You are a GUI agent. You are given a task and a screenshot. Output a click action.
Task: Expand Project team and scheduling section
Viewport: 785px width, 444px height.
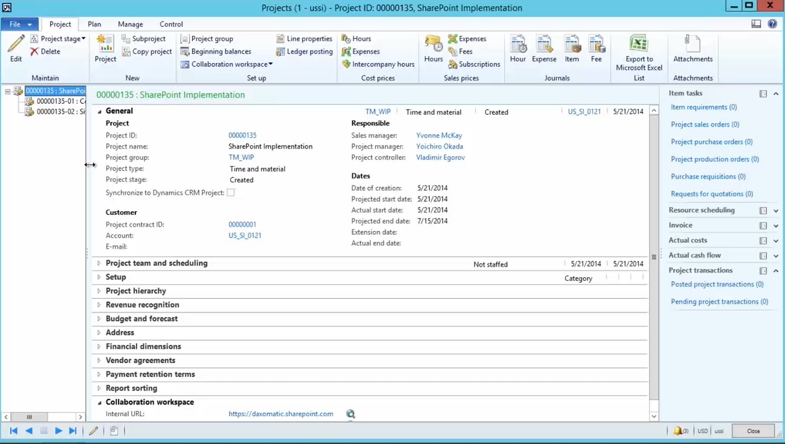[x=99, y=263]
